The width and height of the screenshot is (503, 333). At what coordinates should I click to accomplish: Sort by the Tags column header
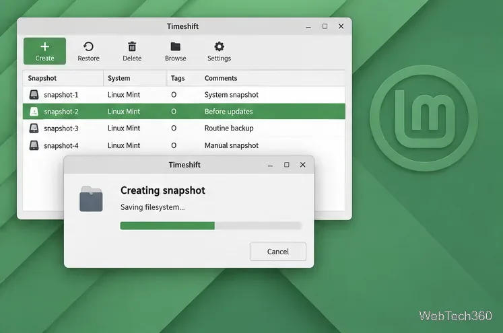click(x=178, y=78)
